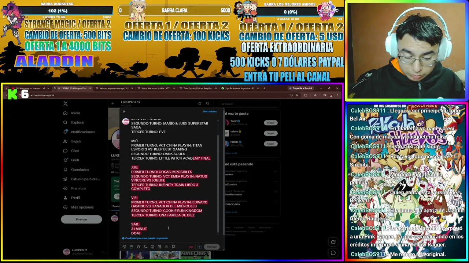Mute the YouTube tab audio

[x=44, y=88]
